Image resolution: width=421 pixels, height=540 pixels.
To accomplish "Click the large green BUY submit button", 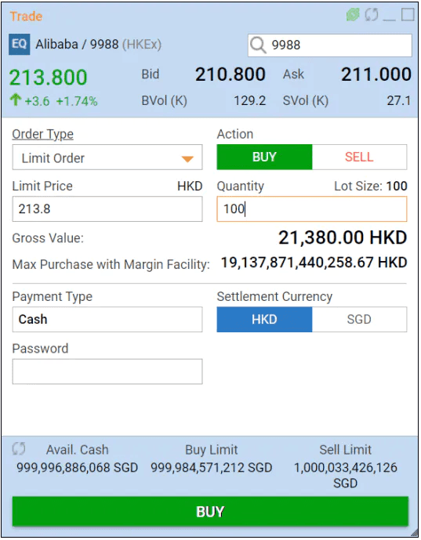I will click(210, 512).
